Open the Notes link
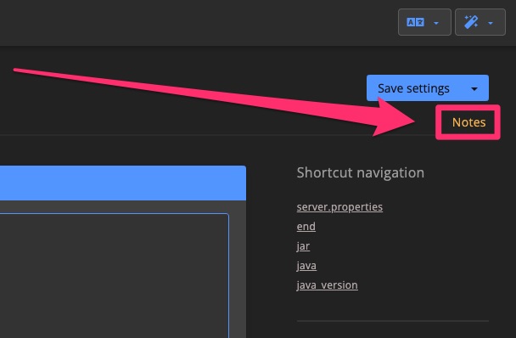The height and width of the screenshot is (338, 516). [x=468, y=122]
